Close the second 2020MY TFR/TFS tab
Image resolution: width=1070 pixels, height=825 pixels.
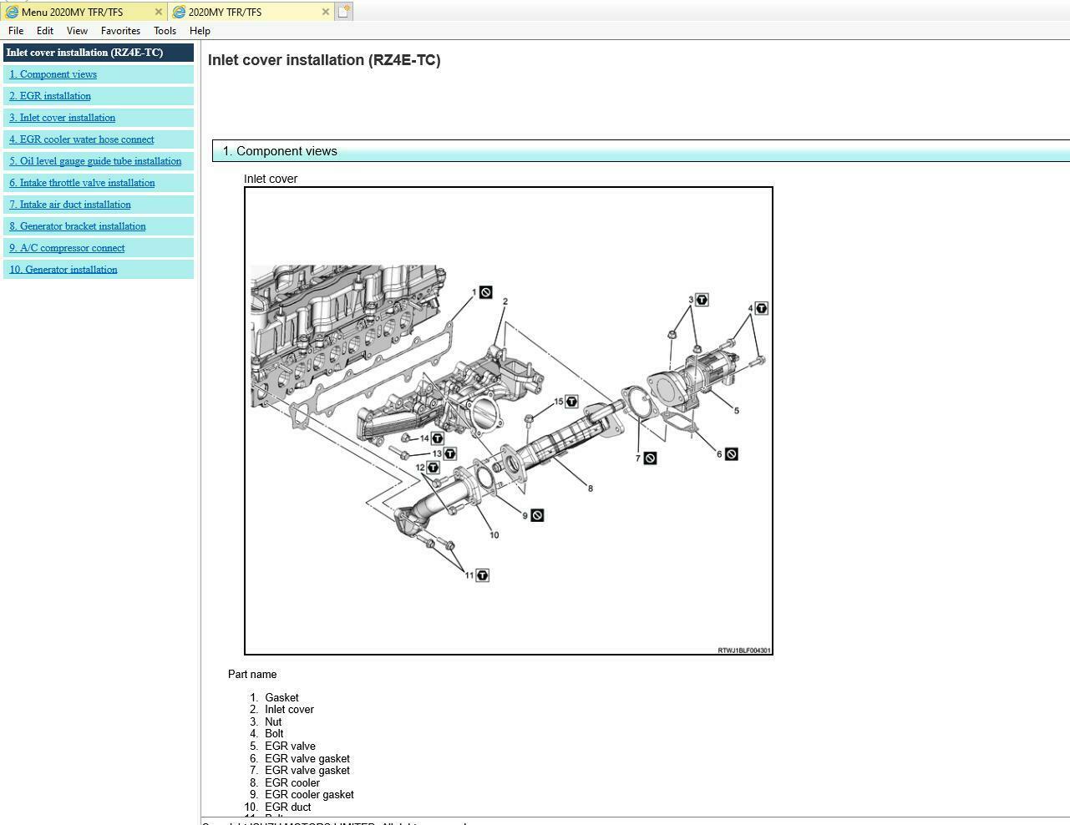(x=326, y=12)
